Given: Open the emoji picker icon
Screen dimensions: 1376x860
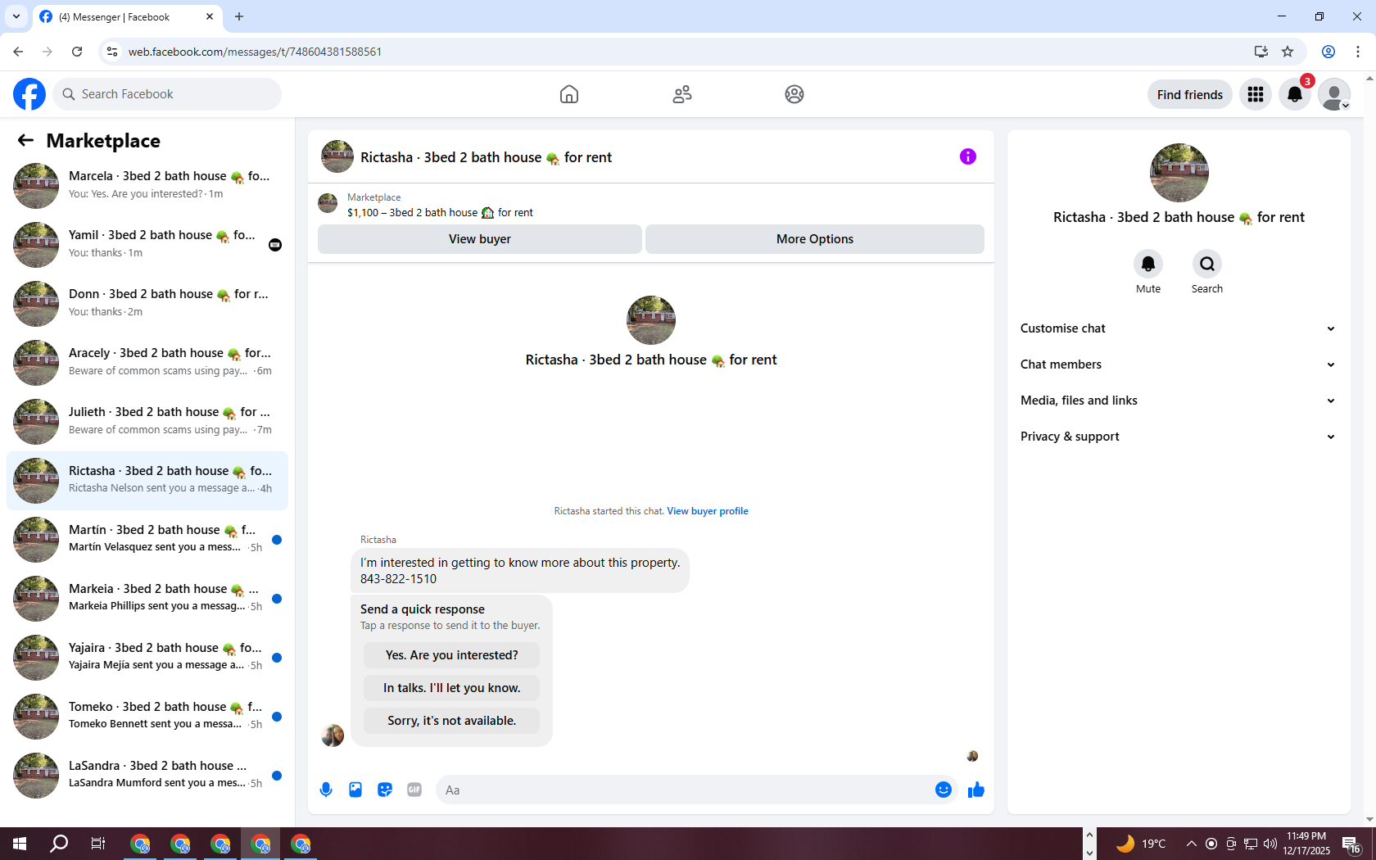Looking at the screenshot, I should pyautogui.click(x=944, y=790).
